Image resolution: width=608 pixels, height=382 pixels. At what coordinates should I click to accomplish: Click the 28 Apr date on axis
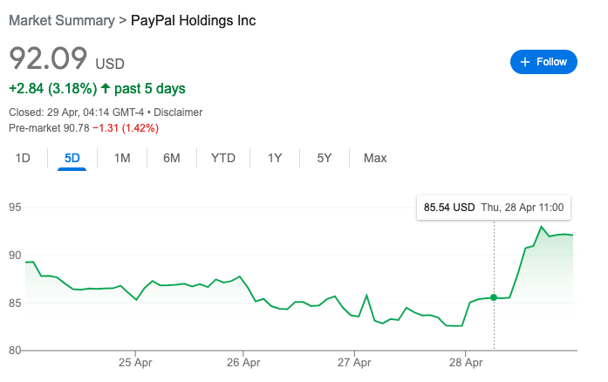[466, 363]
